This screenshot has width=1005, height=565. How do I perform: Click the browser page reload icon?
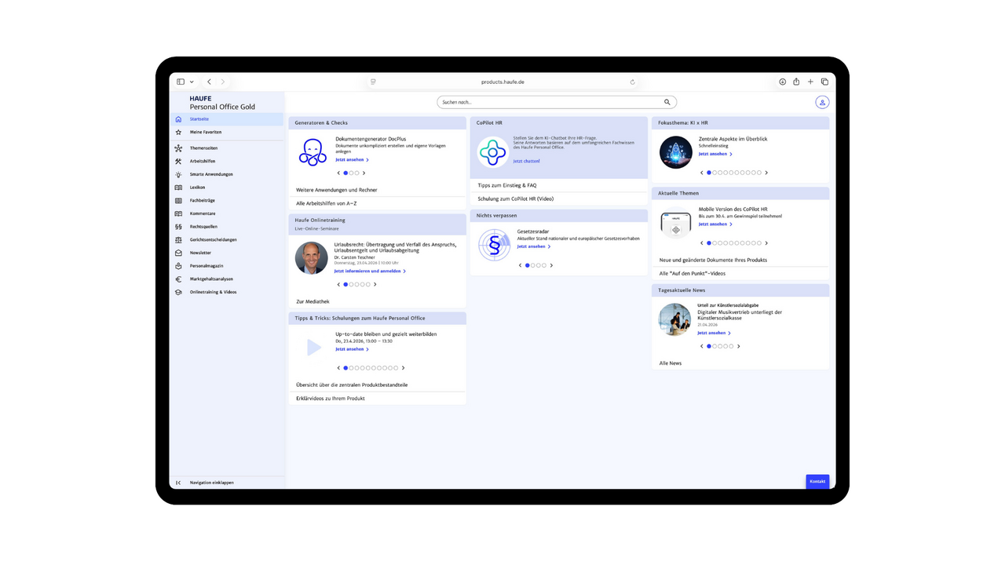(x=632, y=82)
